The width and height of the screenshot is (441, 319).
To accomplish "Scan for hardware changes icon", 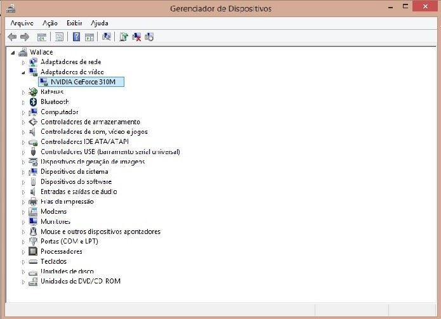I will (107, 37).
